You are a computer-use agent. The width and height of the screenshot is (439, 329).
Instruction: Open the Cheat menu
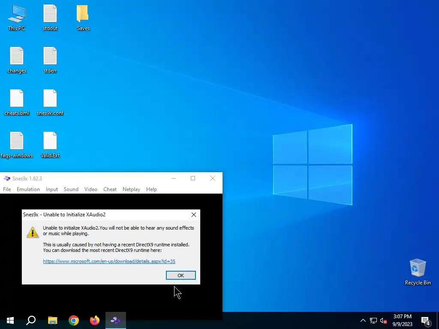pyautogui.click(x=110, y=189)
